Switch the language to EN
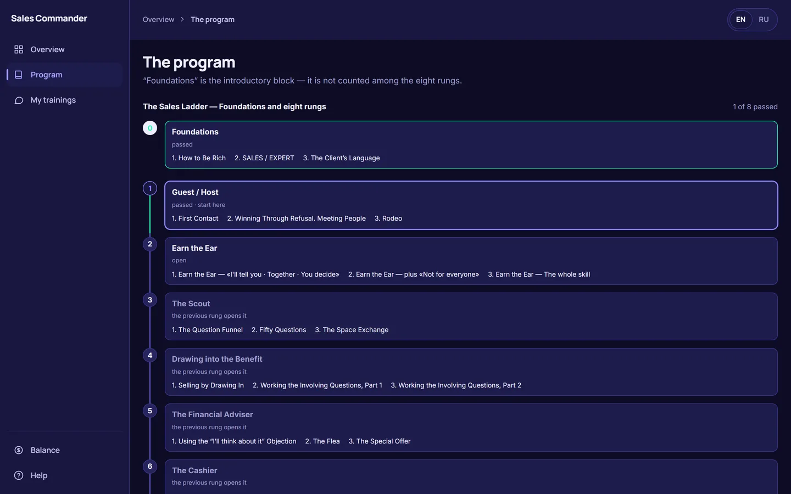Viewport: 791px width, 494px height. point(740,20)
